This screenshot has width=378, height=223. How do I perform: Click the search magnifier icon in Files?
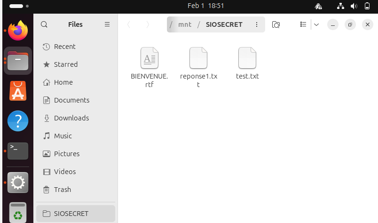coord(44,24)
